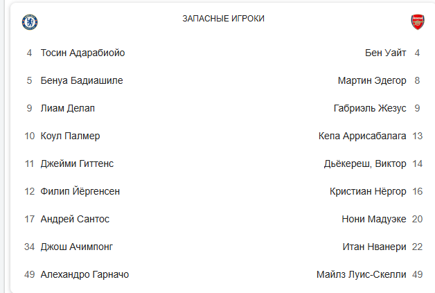Select Нони Мадуэке
The height and width of the screenshot is (293, 435).
coord(374,219)
